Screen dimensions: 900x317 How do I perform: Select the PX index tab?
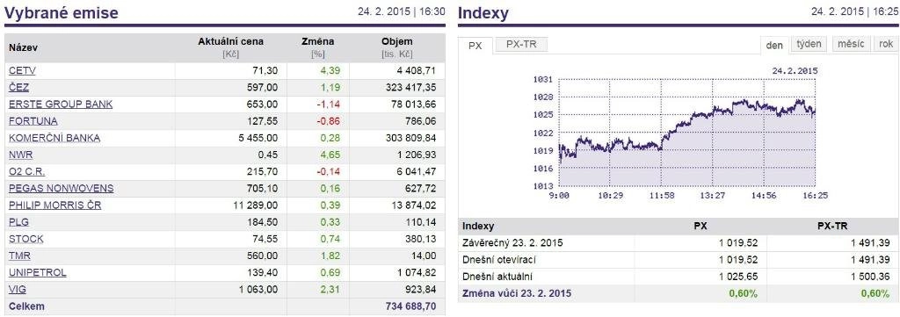pyautogui.click(x=475, y=46)
